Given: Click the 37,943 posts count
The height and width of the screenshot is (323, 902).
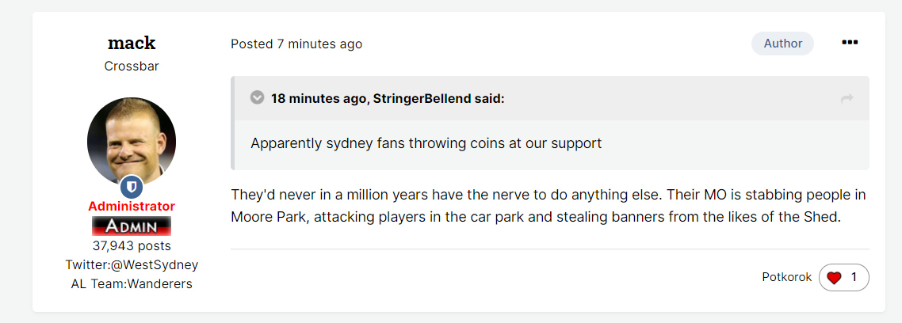Looking at the screenshot, I should coord(132,246).
